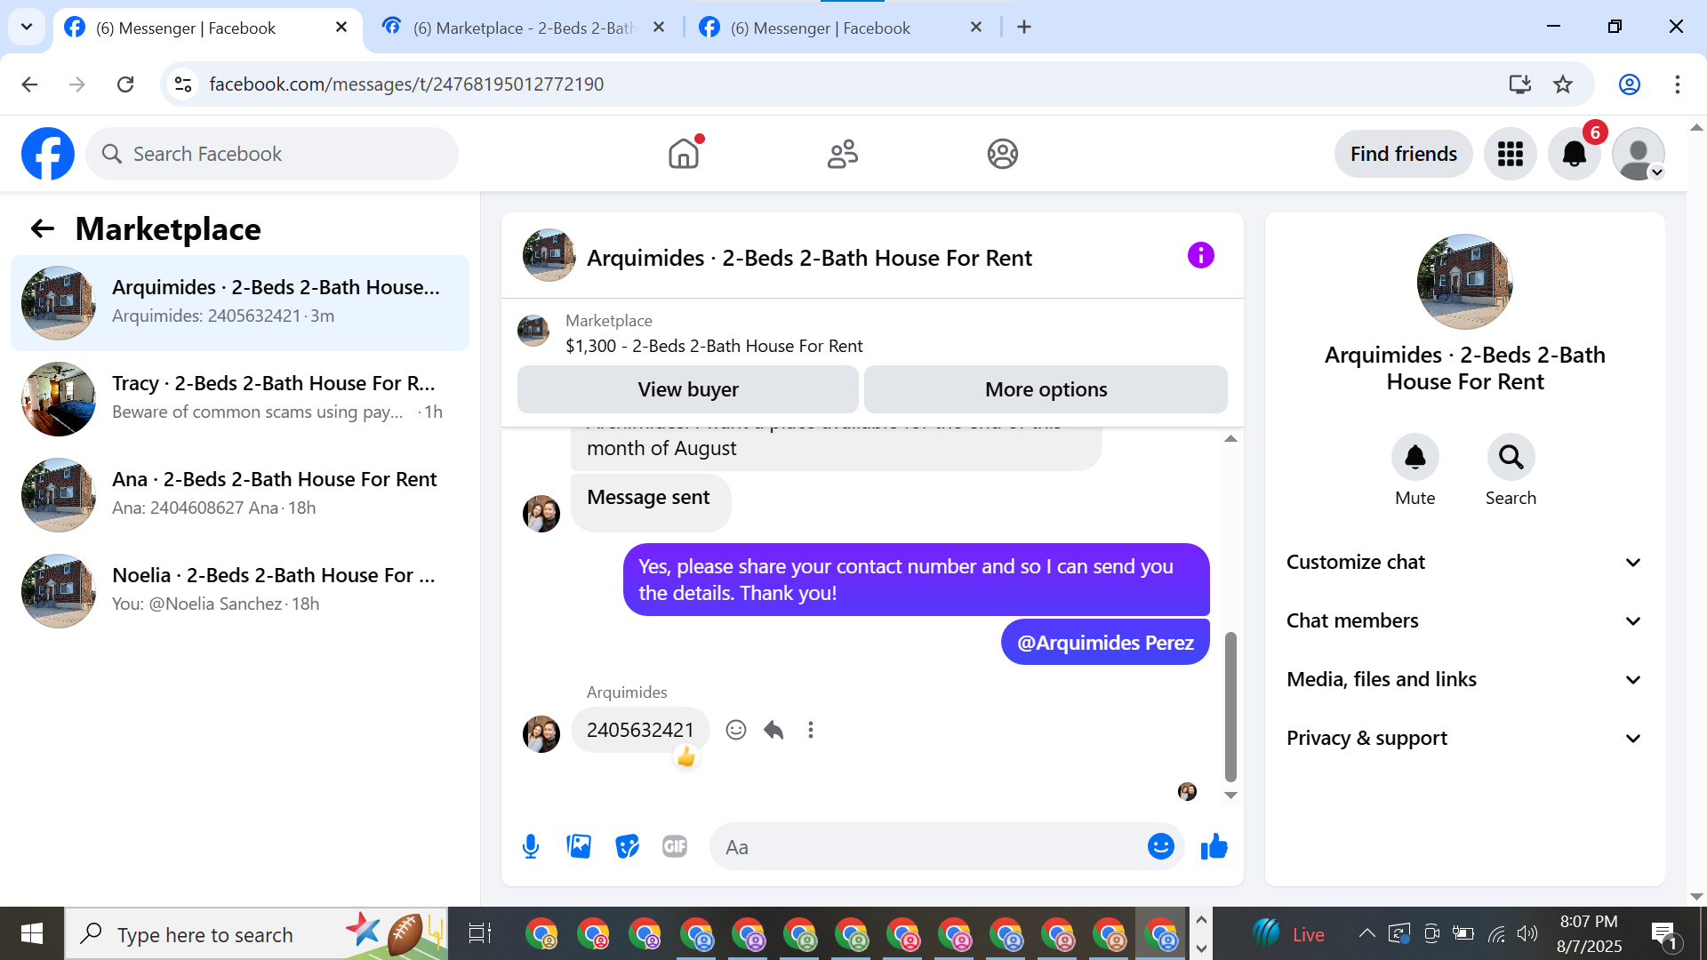
Task: Click the chat scrollbar thumb
Action: [x=1230, y=706]
